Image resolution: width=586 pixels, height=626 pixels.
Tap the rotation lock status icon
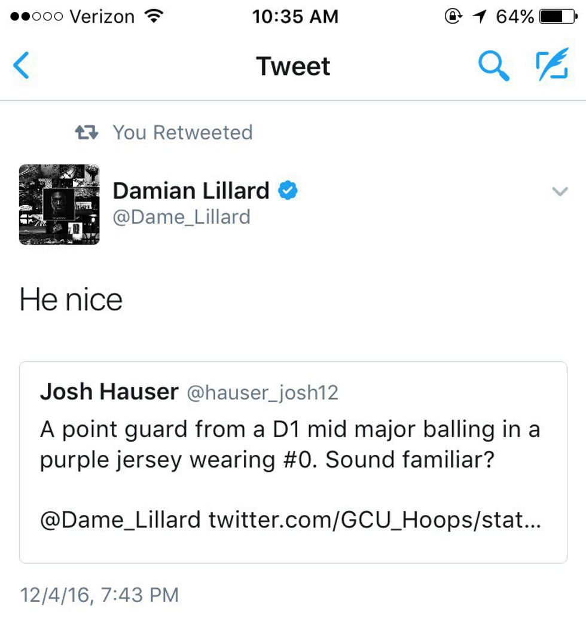coord(453,17)
